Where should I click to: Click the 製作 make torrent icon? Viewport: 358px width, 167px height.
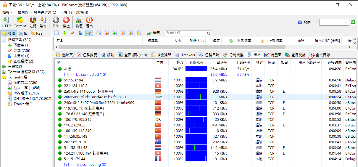click(x=43, y=22)
